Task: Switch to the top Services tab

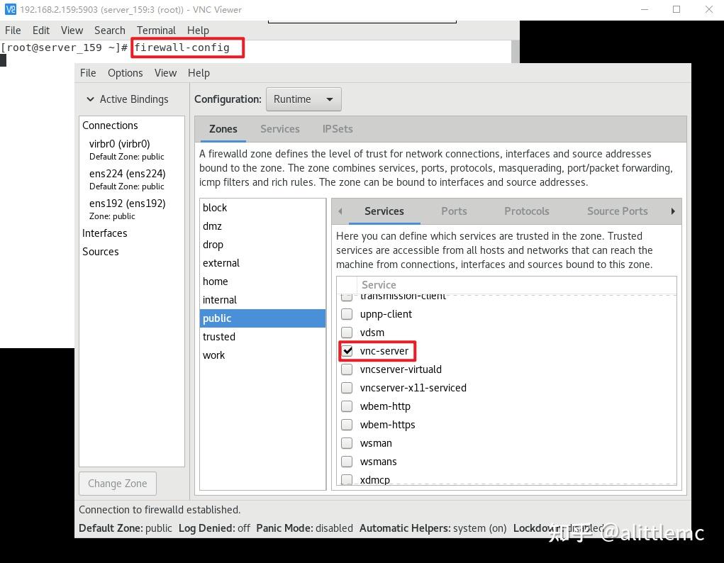Action: [x=280, y=129]
